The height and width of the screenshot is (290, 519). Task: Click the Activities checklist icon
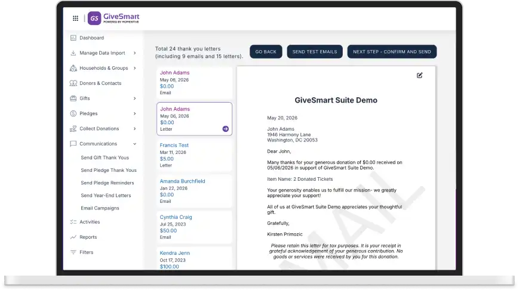(x=73, y=222)
